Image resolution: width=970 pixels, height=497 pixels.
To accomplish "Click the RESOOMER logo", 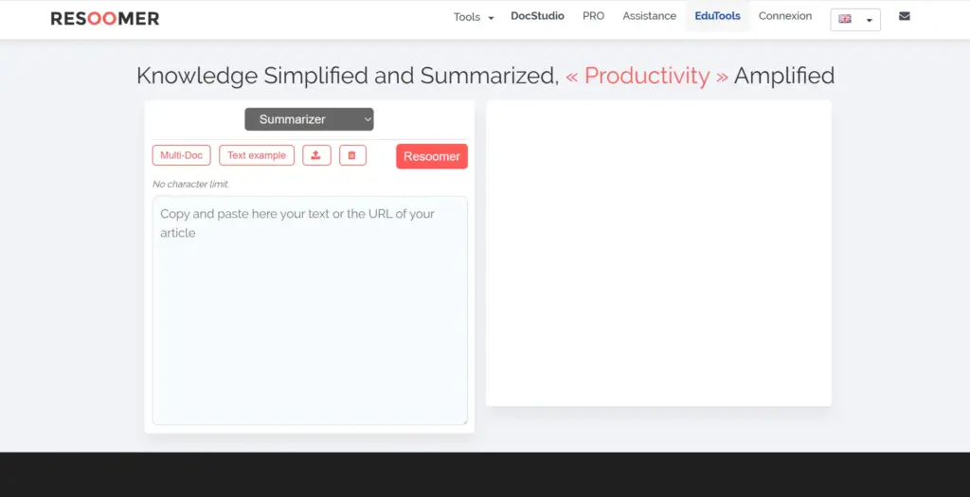I will [x=105, y=19].
